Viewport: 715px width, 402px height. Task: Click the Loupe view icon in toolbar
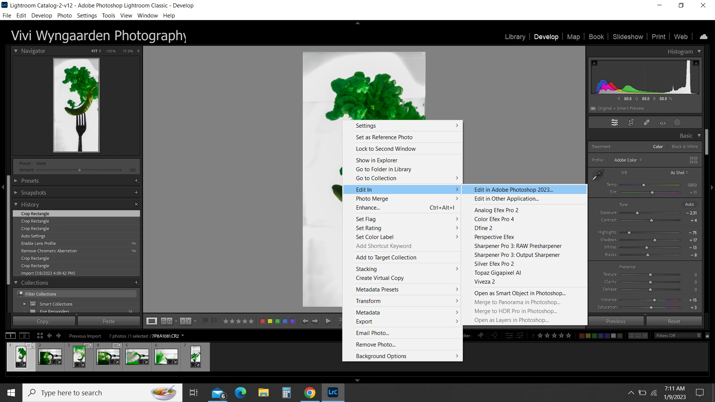(x=152, y=321)
